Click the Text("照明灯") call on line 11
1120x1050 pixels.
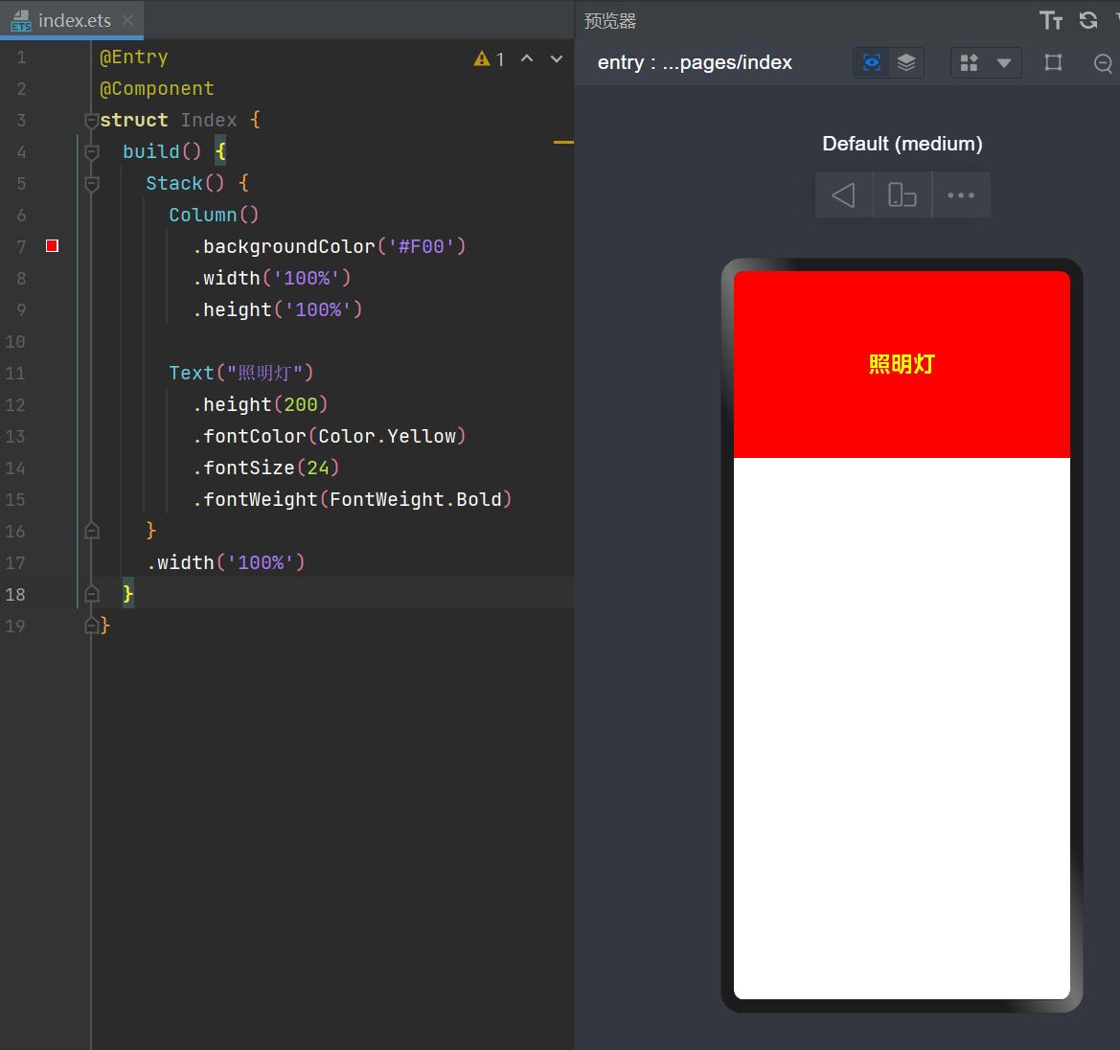[240, 373]
